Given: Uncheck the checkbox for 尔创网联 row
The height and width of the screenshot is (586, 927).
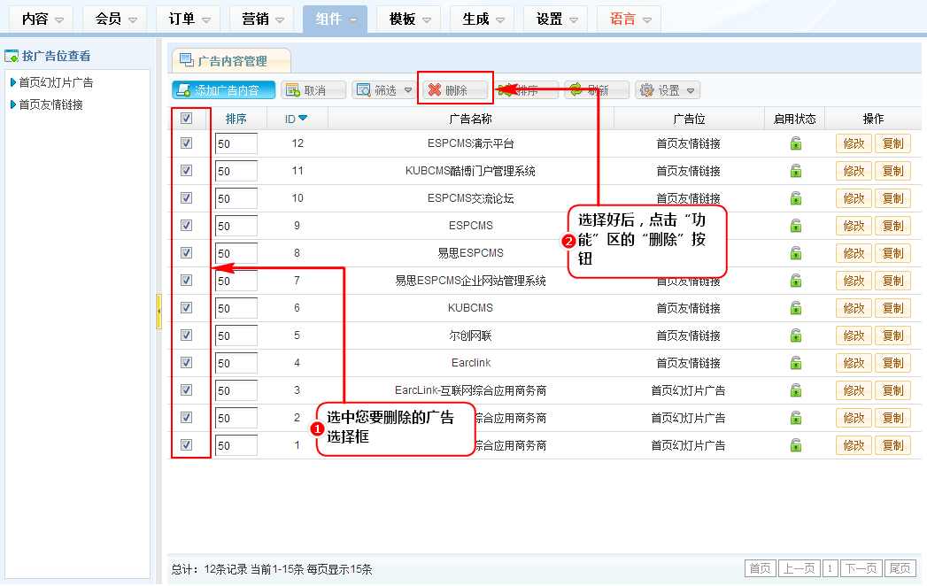Looking at the screenshot, I should [x=187, y=335].
